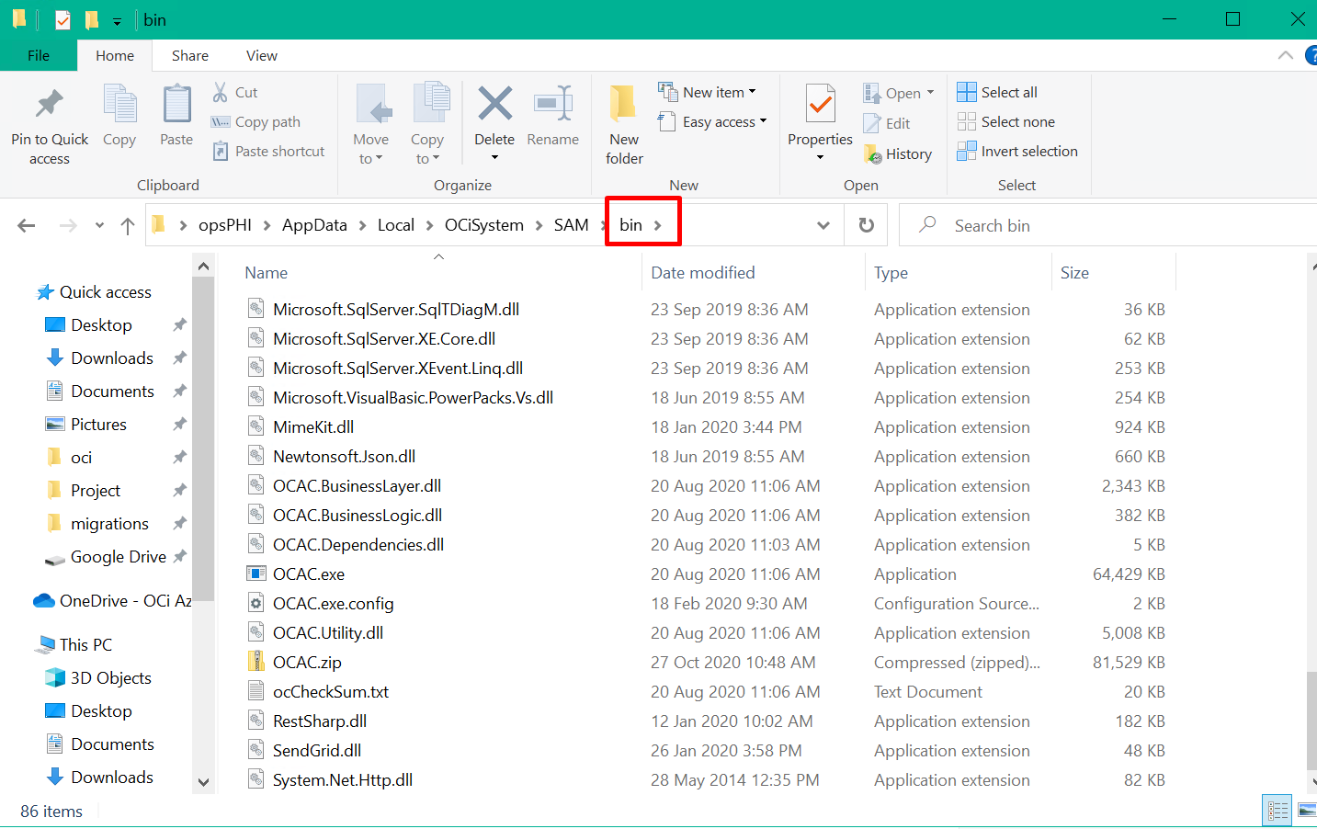Click the search magnifier icon
The image size is (1317, 829).
point(928,224)
